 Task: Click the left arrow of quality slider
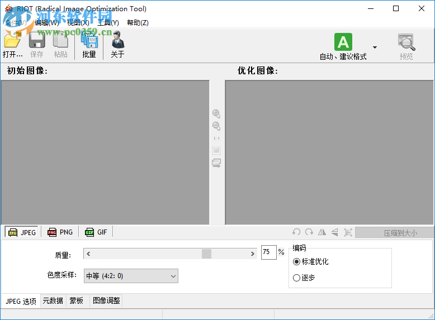coord(88,254)
